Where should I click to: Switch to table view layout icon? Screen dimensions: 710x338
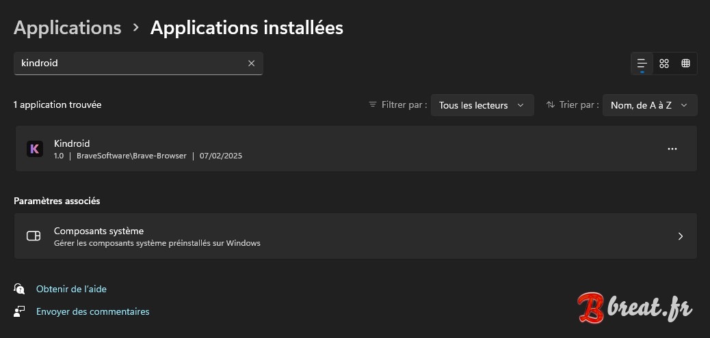click(685, 64)
